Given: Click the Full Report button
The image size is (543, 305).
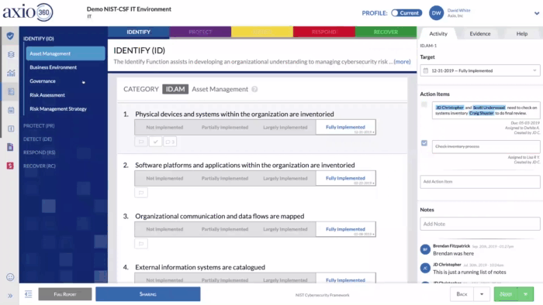Looking at the screenshot, I should (65, 294).
